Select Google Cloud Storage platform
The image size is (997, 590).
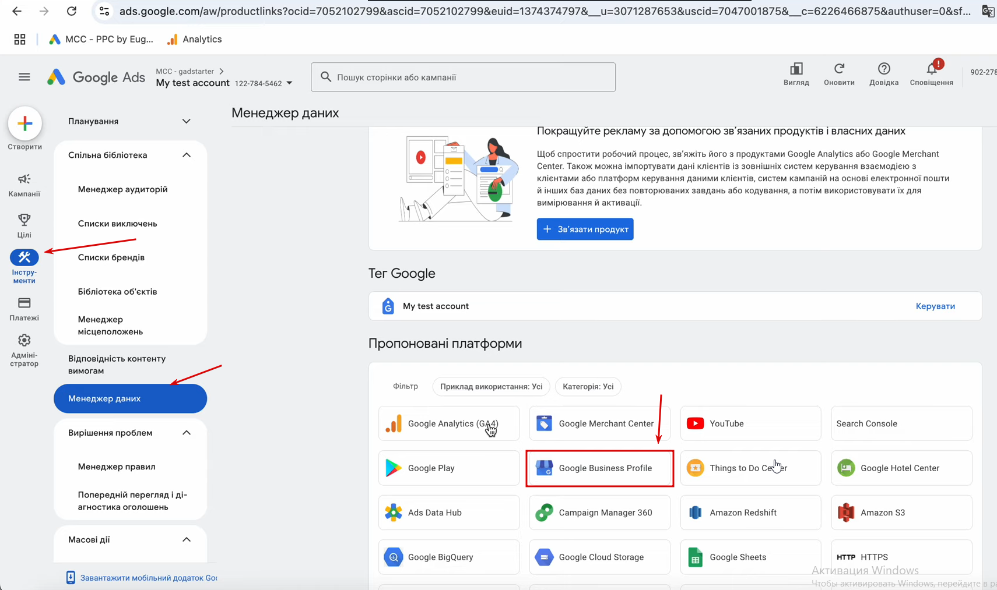599,557
